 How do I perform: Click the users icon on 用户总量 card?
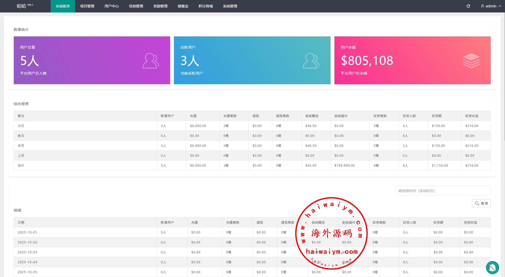click(151, 61)
